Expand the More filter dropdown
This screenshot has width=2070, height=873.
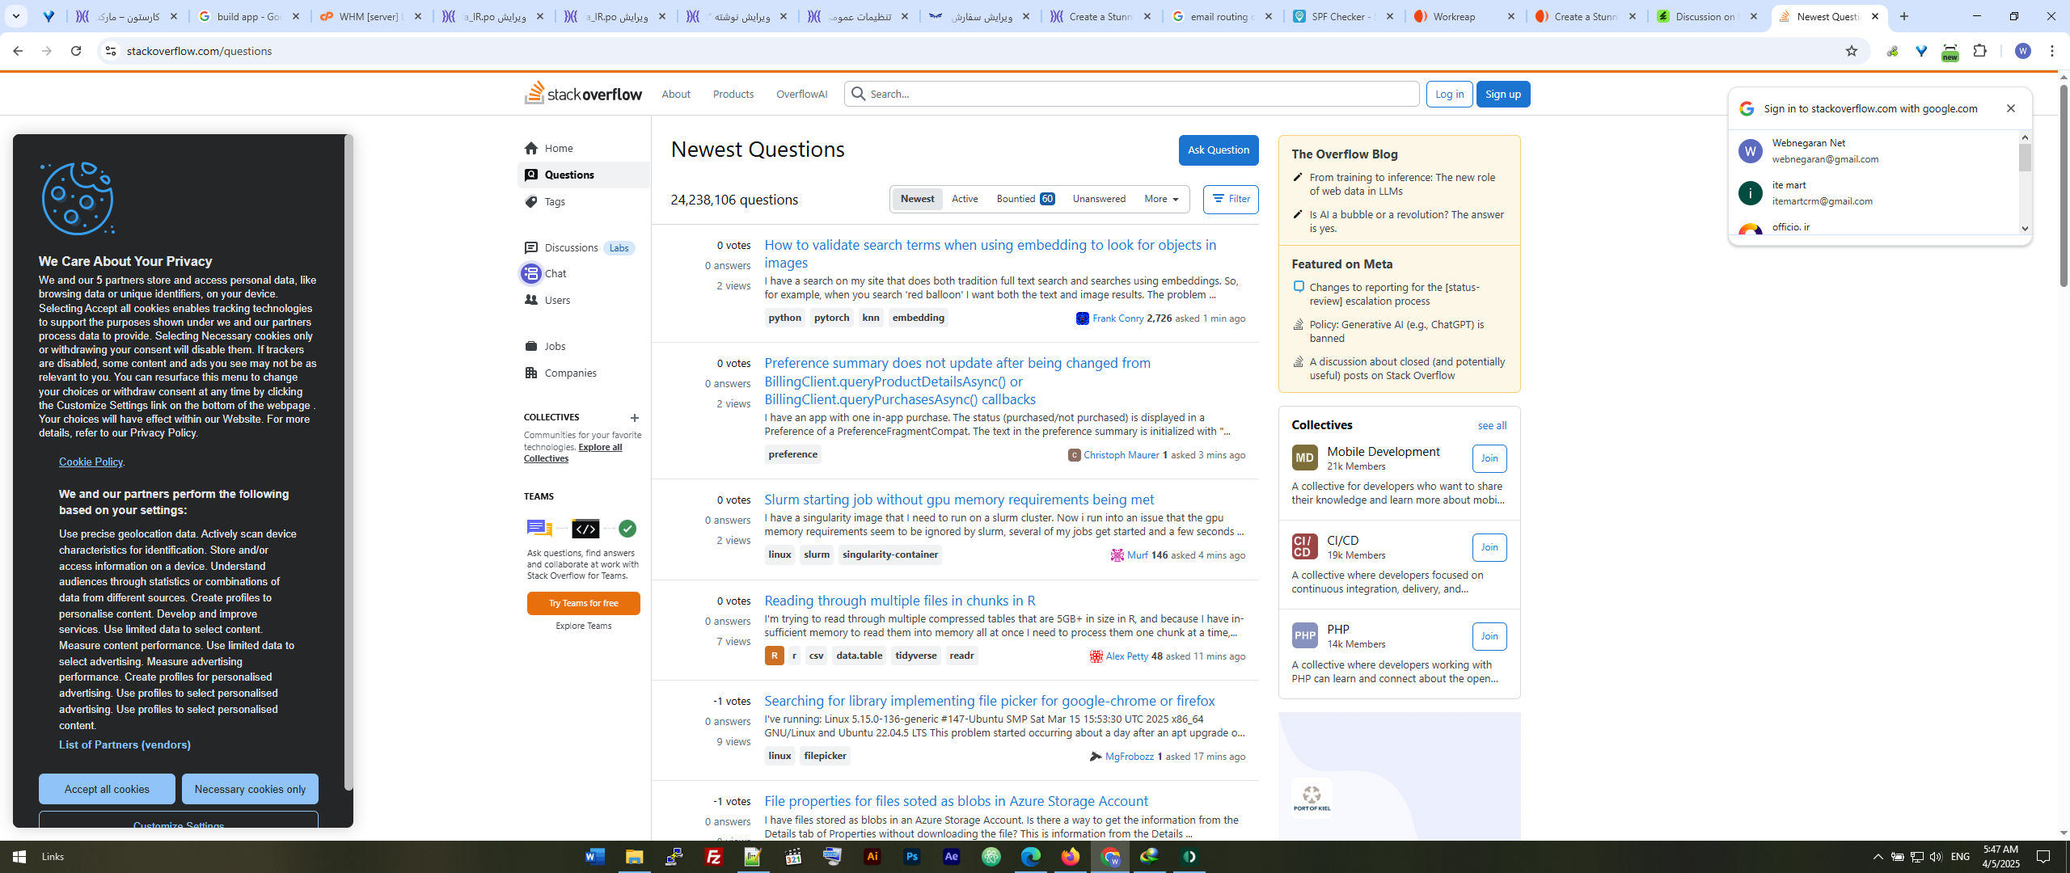click(1161, 199)
